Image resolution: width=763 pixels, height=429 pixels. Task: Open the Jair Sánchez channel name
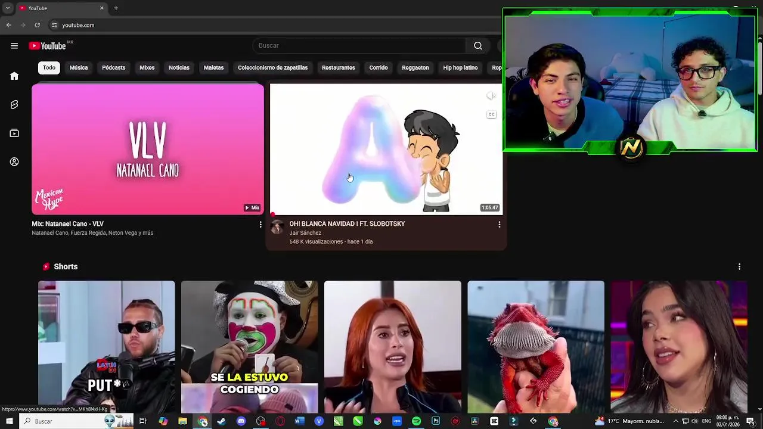click(x=305, y=233)
